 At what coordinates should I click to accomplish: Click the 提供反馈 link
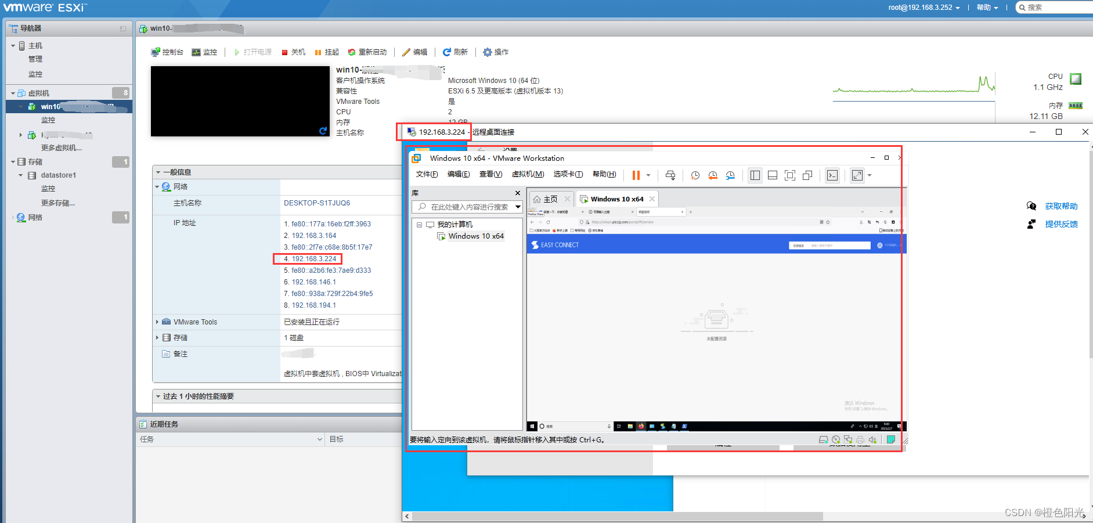(x=1061, y=224)
